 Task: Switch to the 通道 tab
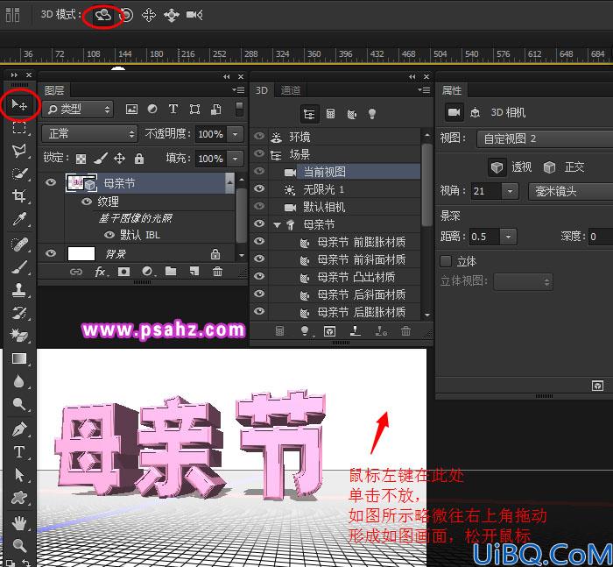pos(291,90)
